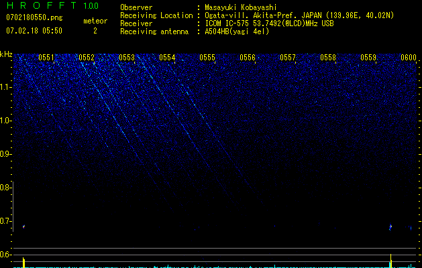Select the file name 0702180550.png
Image resolution: width=422 pixels, height=268 pixels.
(34, 18)
